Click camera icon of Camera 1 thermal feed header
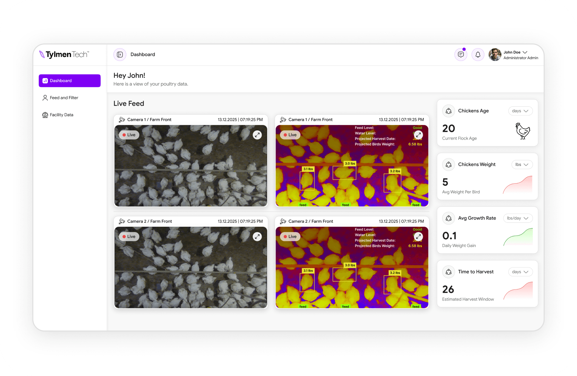 point(283,120)
